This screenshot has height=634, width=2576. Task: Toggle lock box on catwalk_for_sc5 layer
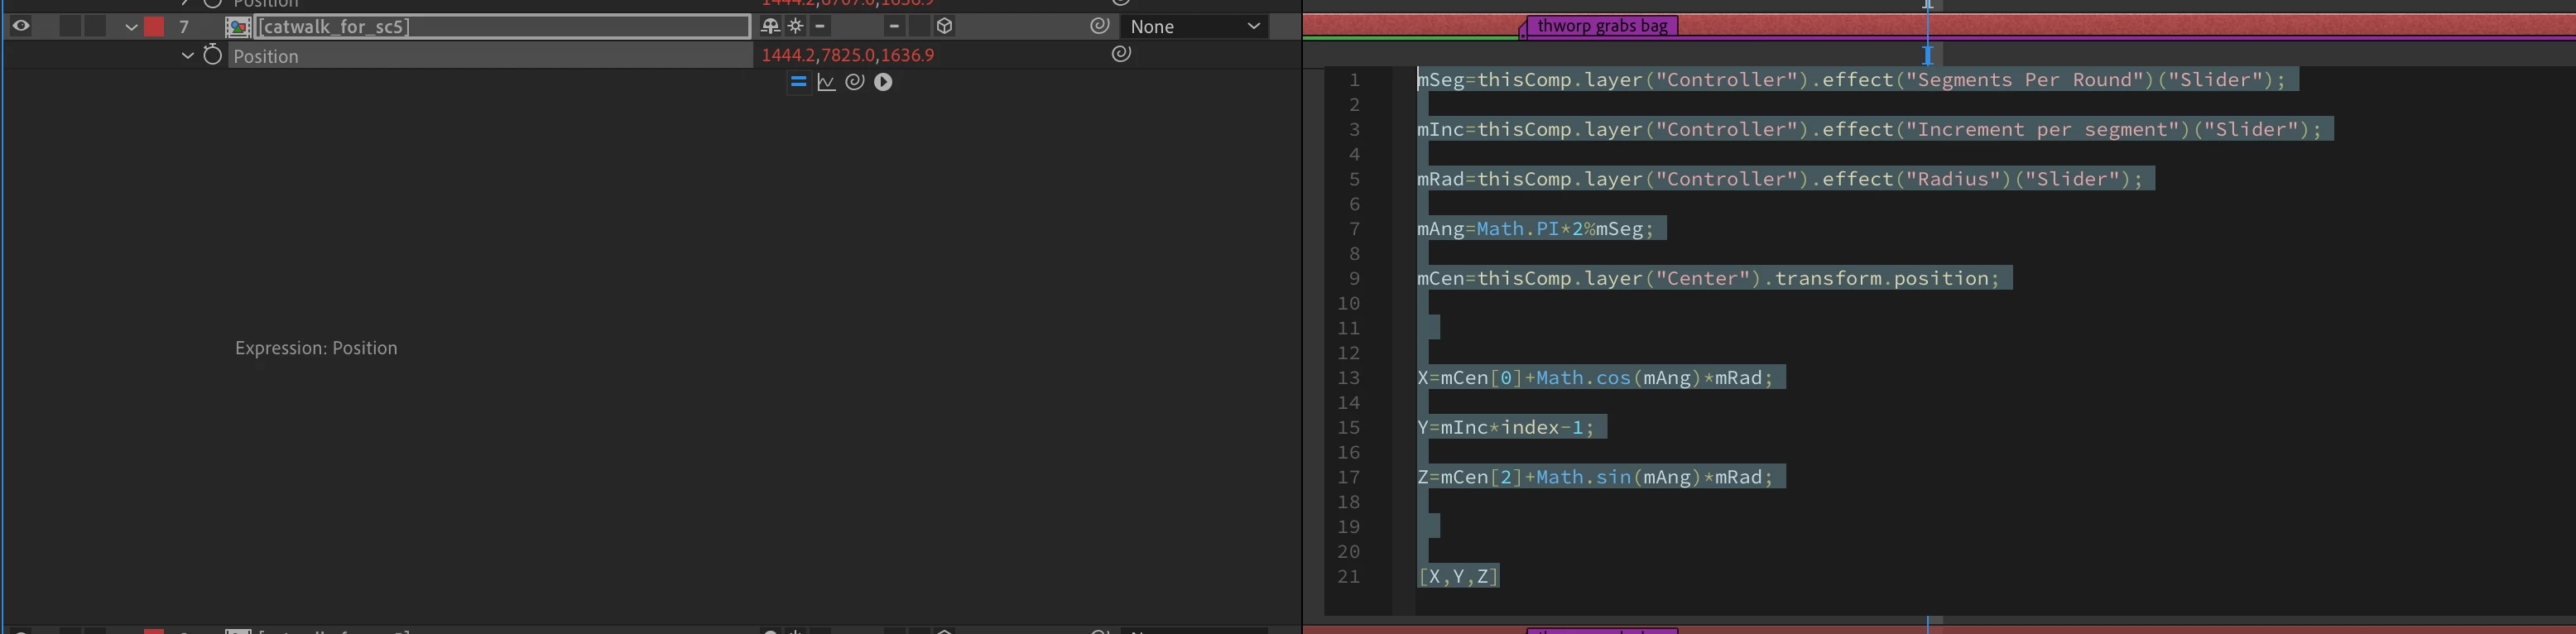point(95,27)
